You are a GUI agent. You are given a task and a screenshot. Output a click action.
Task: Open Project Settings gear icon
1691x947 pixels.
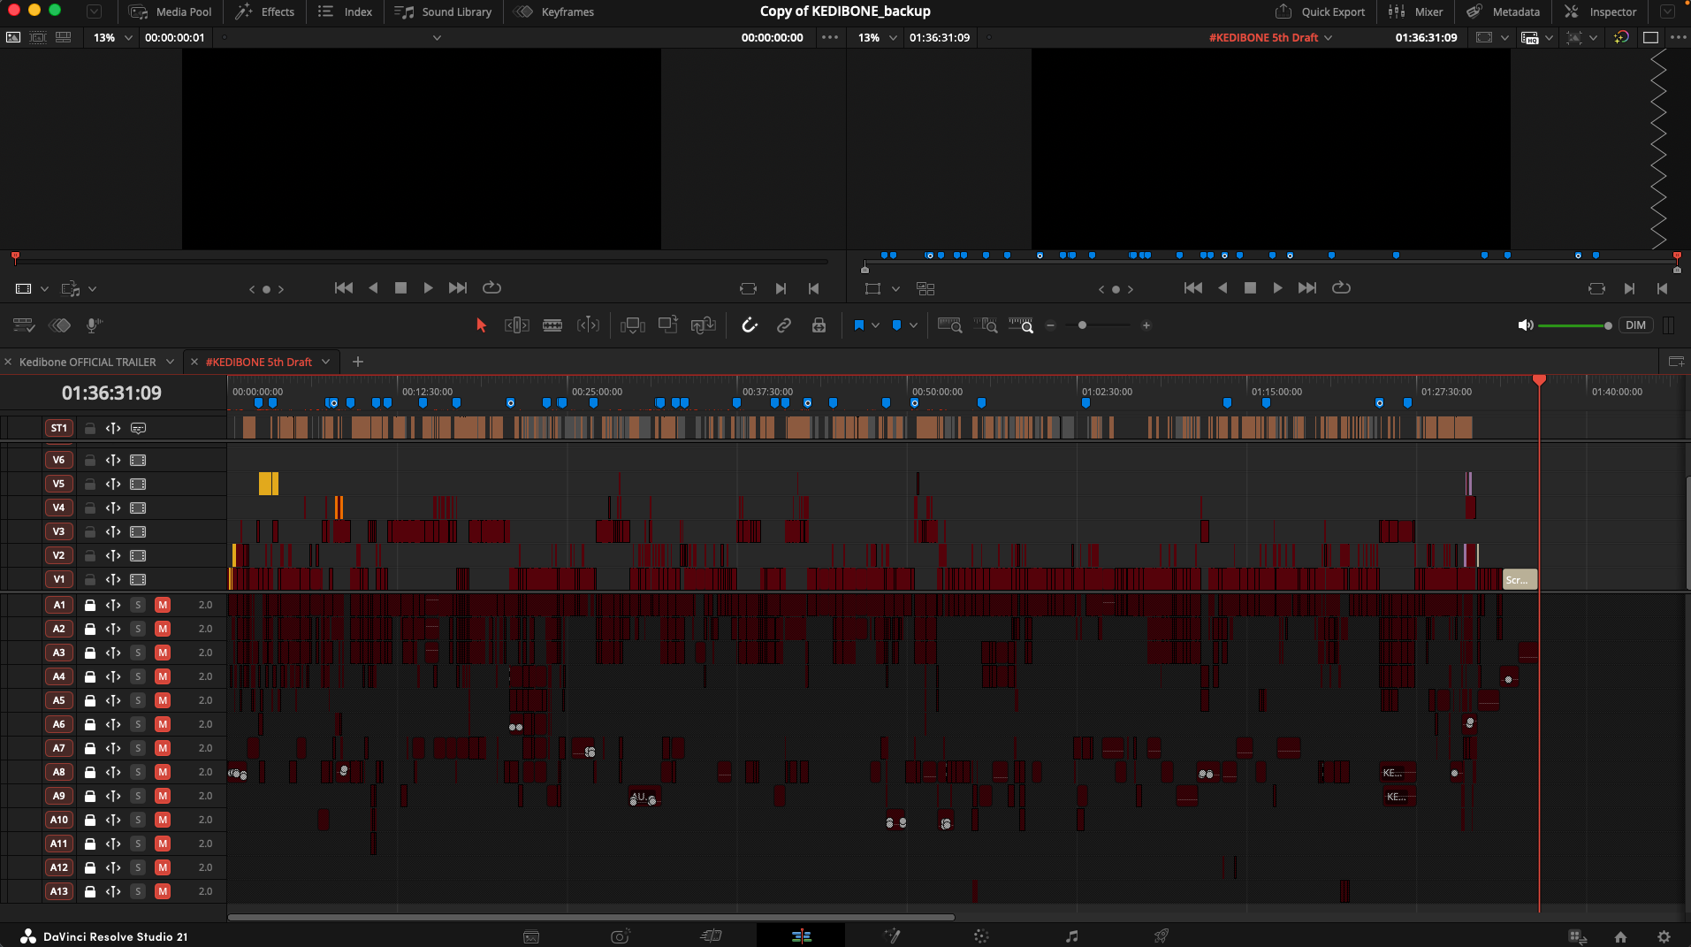1664,936
